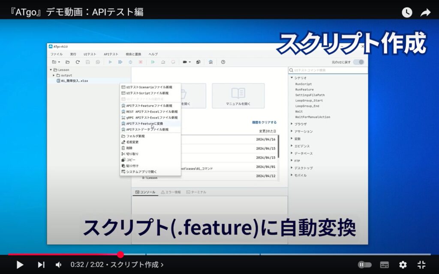Toggle subtitles captions button
Viewport: 439px width, 274px height.
[385, 265]
